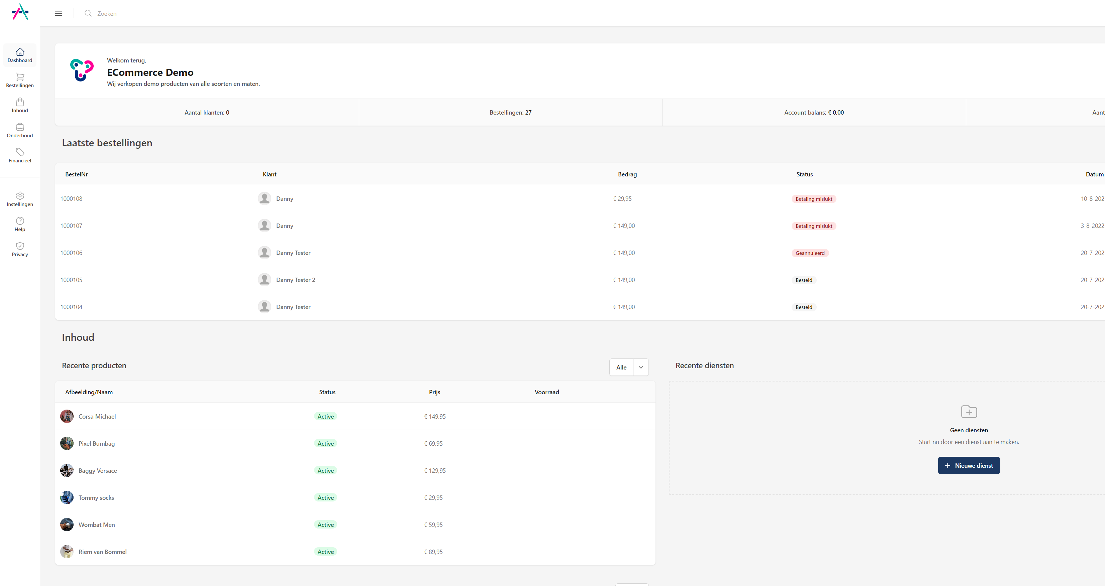
Task: Select the Betaling mislukt status badge
Action: pyautogui.click(x=813, y=198)
